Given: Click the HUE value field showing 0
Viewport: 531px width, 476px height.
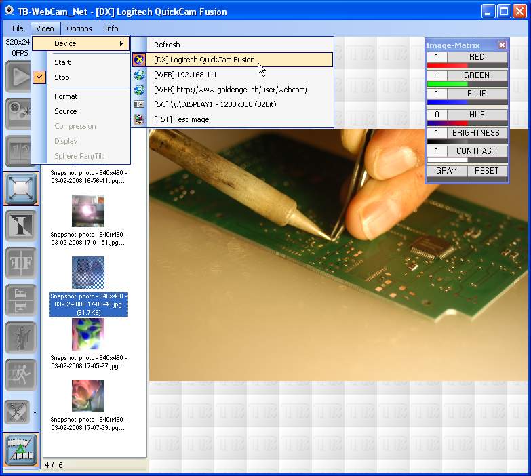Looking at the screenshot, I should [x=437, y=115].
